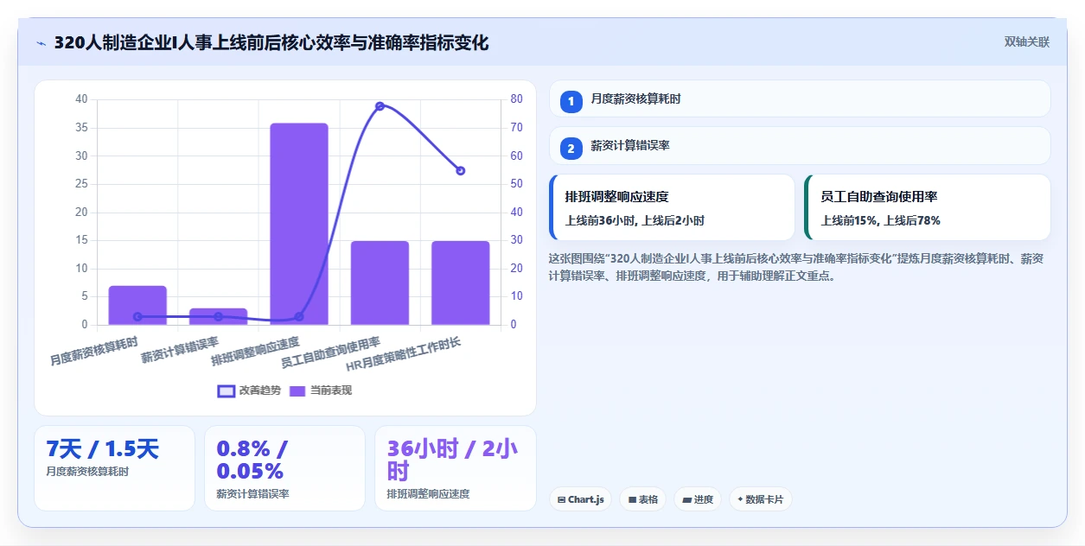The image size is (1085, 546).
Task: Click x-axis label 薪资计算错误率
Action: [x=181, y=349]
